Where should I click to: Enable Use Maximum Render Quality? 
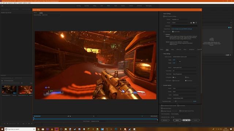tap(162, 106)
